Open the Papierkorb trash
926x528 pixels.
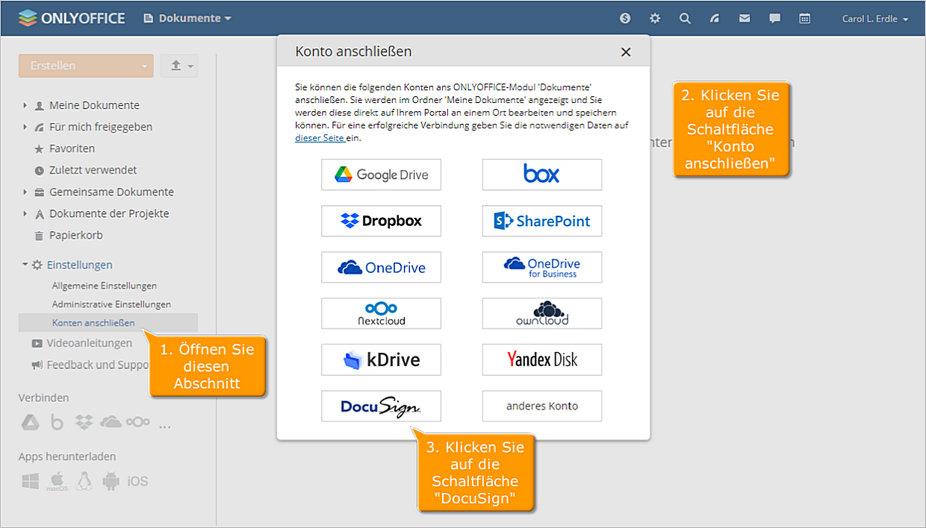[x=76, y=235]
